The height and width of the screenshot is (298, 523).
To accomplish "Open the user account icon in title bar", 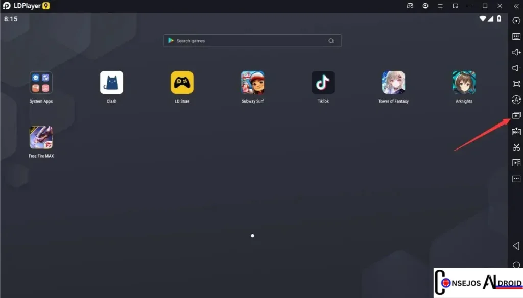I will click(425, 6).
